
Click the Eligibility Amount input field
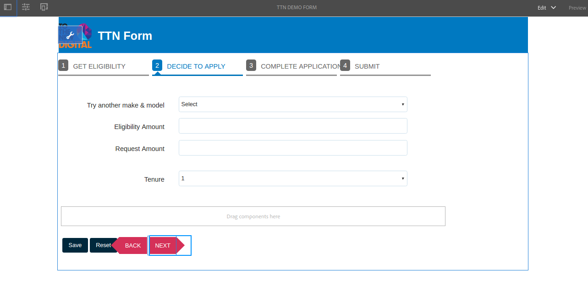coord(293,126)
